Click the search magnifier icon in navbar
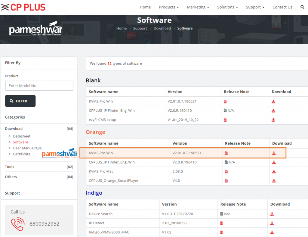 [302, 7]
